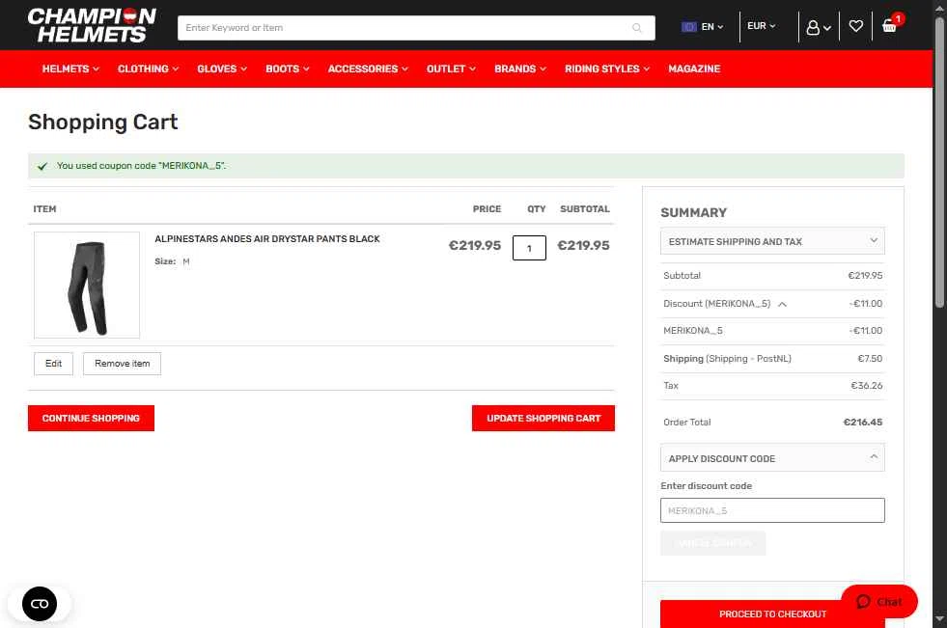Click the Remove item button

coord(122,364)
